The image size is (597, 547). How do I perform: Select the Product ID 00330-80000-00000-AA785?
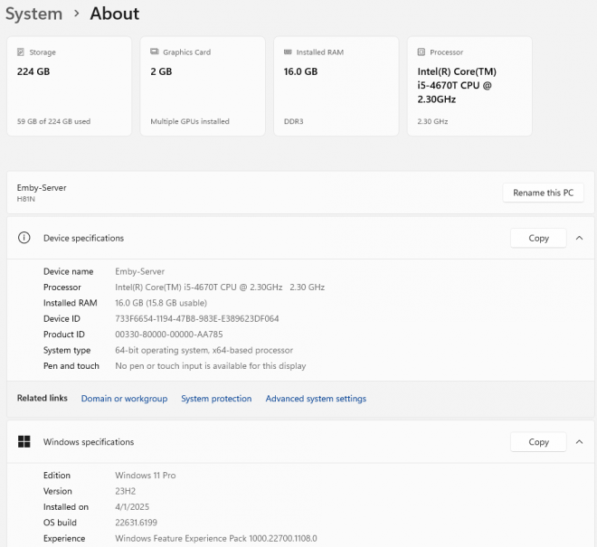(168, 335)
